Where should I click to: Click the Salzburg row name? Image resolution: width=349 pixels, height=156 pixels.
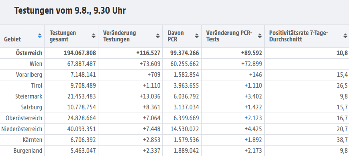coord(32,107)
